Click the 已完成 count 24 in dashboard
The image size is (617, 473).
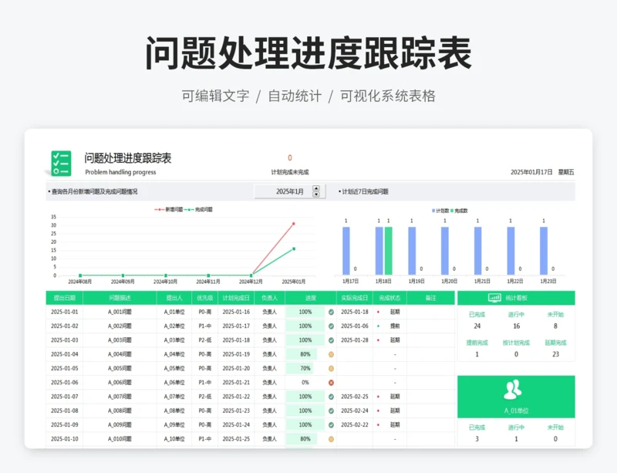[x=477, y=326]
